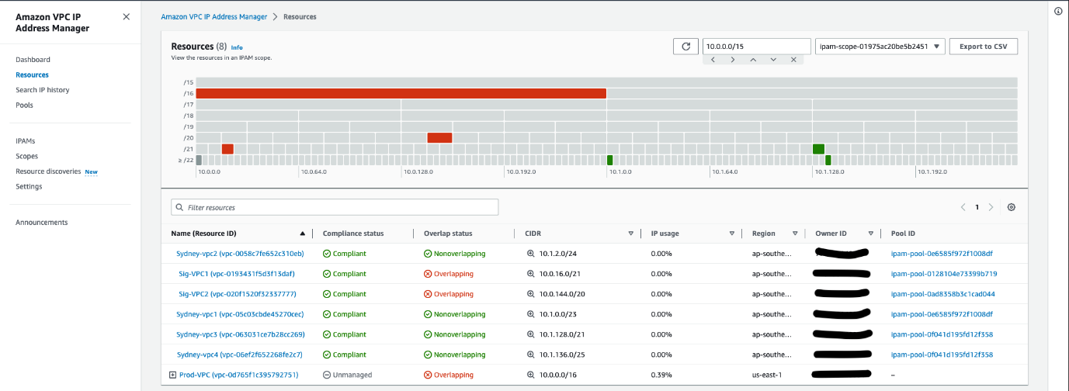The width and height of the screenshot is (1069, 391).
Task: Zoom to CIDR 10.1.136.0/25
Action: point(532,355)
